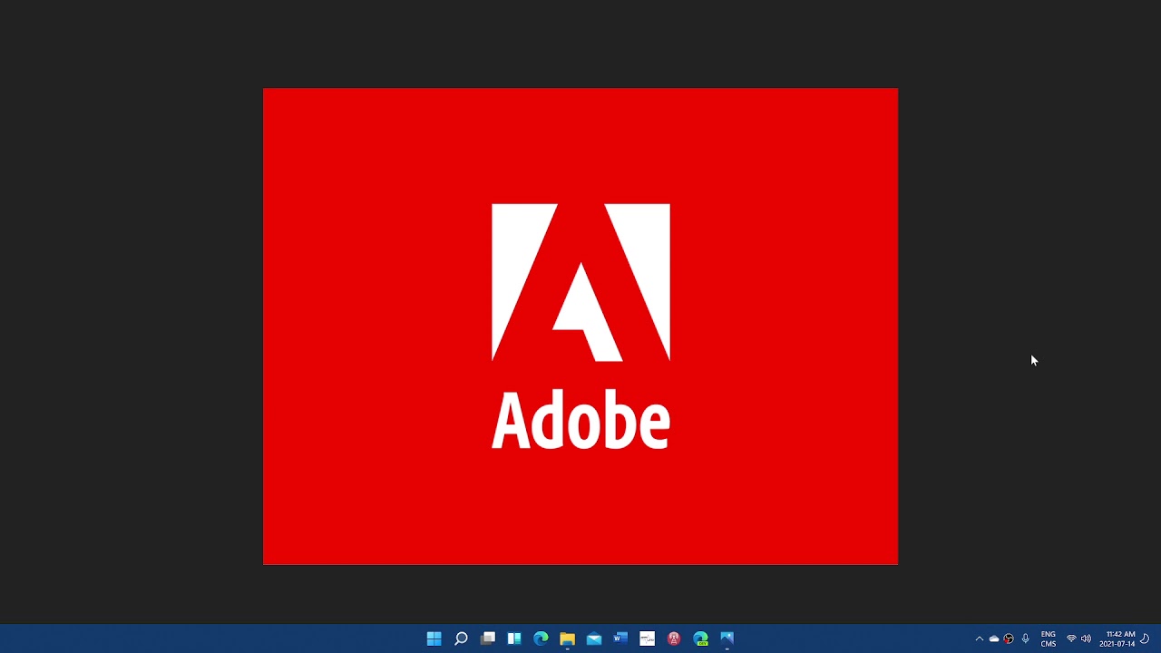Open File Explorer from the taskbar
Image resolution: width=1161 pixels, height=653 pixels.
coord(567,638)
